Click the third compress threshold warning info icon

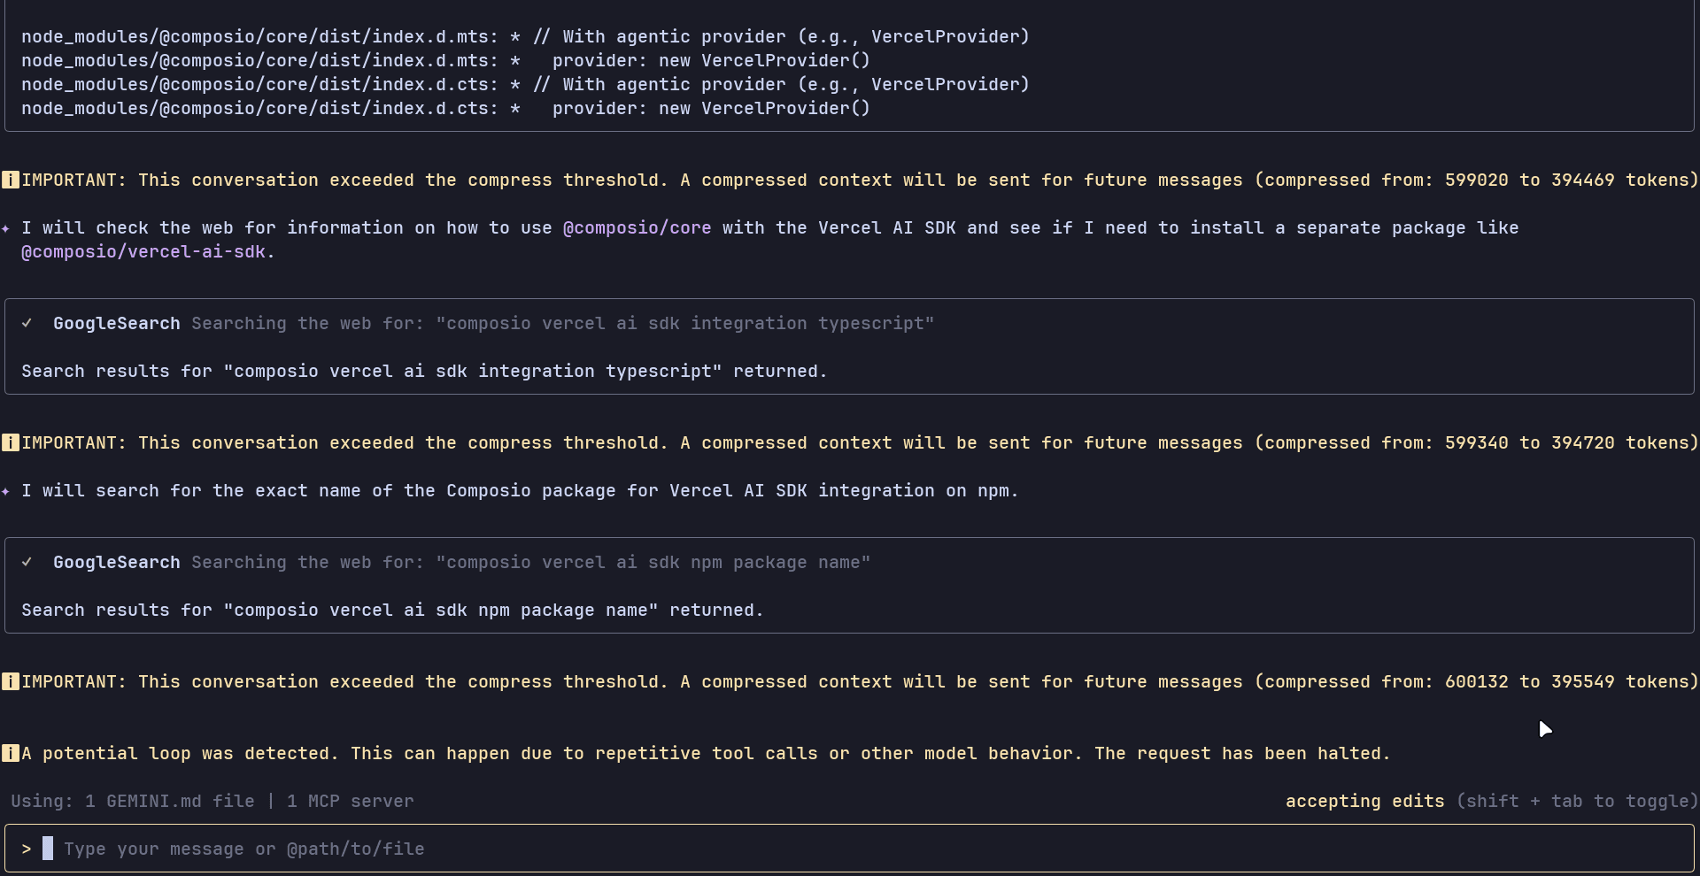pyautogui.click(x=11, y=682)
